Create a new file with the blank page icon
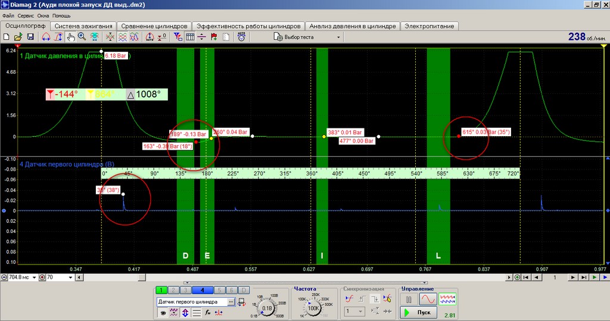The width and height of the screenshot is (610, 321). 6,37
